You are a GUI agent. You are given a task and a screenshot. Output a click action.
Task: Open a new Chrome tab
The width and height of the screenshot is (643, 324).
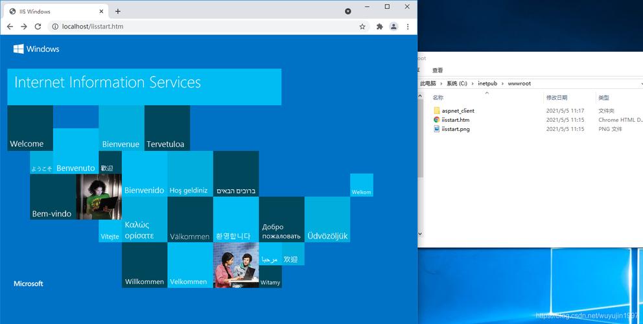[118, 11]
